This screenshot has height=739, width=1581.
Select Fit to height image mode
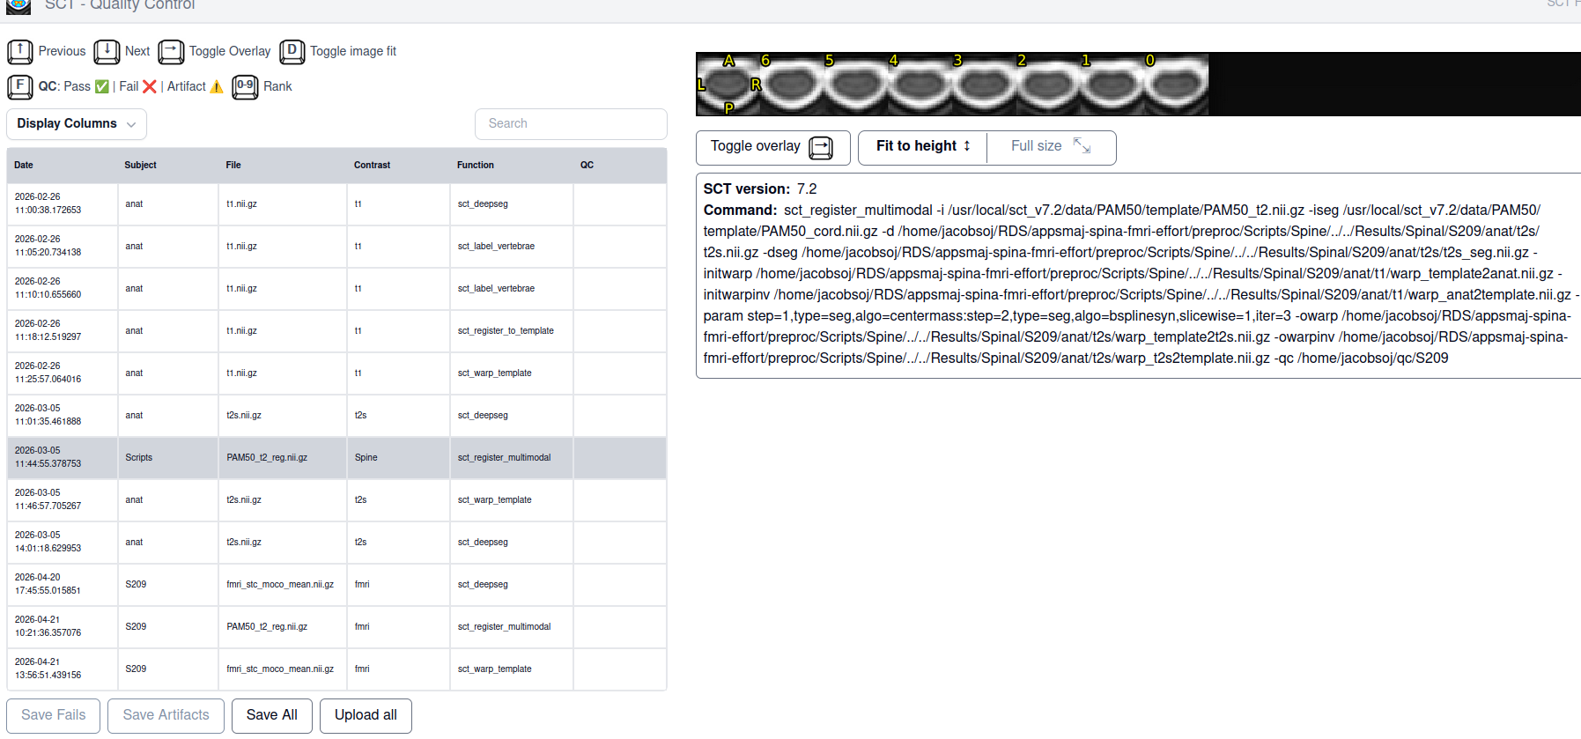click(922, 147)
